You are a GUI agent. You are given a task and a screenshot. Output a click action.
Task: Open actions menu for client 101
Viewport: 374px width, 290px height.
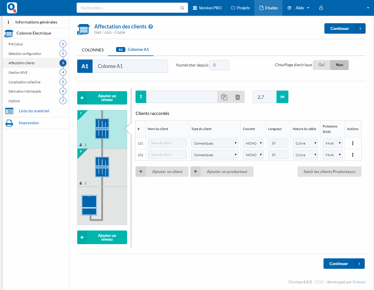point(353,143)
